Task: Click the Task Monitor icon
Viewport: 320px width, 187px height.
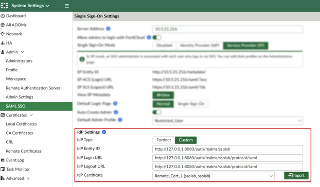Action: 3,169
